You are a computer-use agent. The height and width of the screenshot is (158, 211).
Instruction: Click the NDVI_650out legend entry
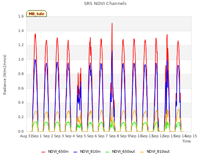[x=120, y=151]
